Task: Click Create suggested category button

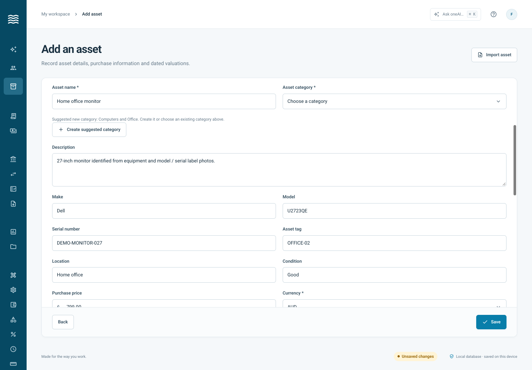Action: (x=89, y=129)
